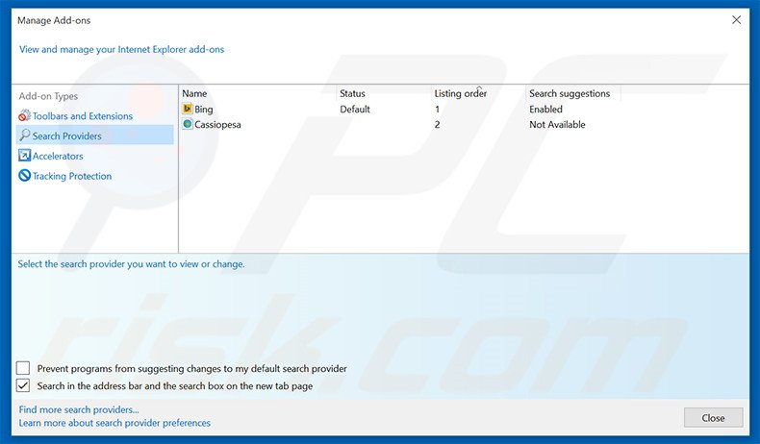
Task: Switch to Tracking Protection add-on type
Action: [72, 176]
